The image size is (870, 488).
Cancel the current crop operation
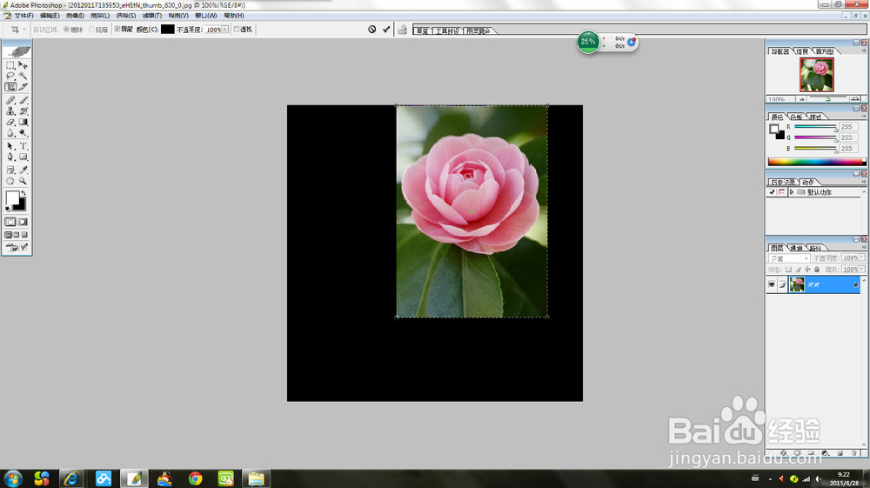pyautogui.click(x=371, y=30)
